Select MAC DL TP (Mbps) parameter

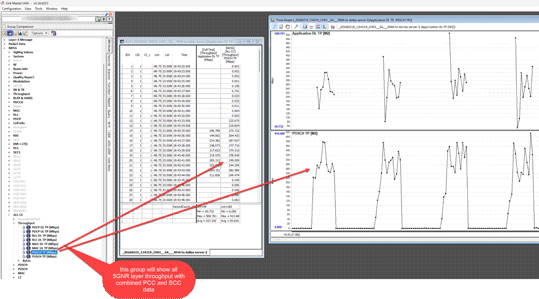coord(44,244)
